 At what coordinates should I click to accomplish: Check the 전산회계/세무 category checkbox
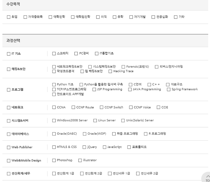coord(9,174)
